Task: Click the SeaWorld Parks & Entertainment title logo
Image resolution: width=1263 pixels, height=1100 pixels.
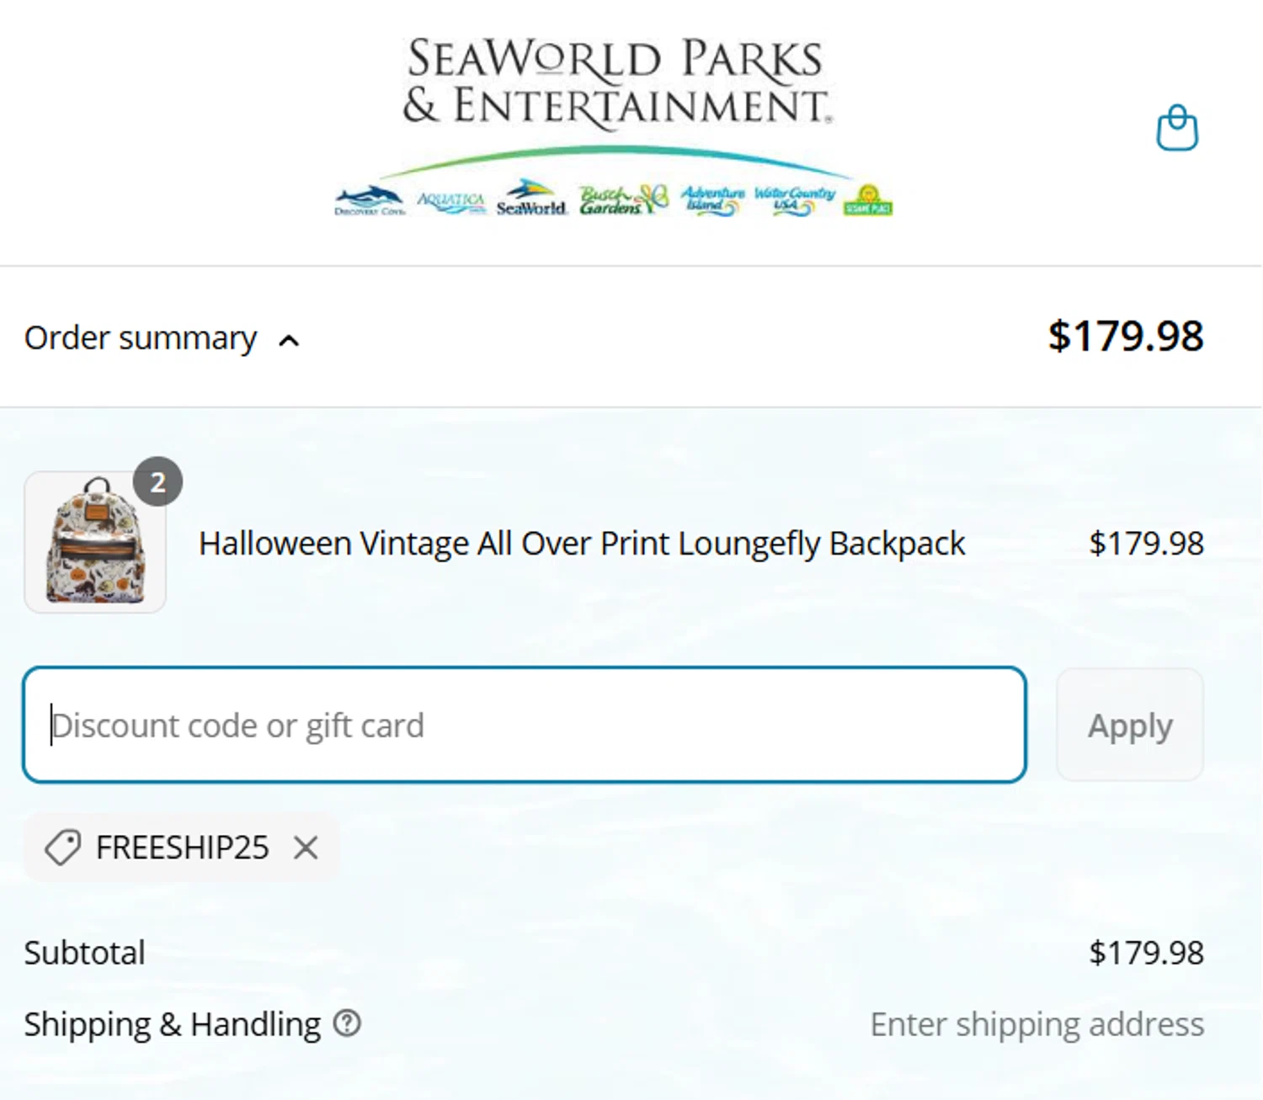Action: (615, 82)
